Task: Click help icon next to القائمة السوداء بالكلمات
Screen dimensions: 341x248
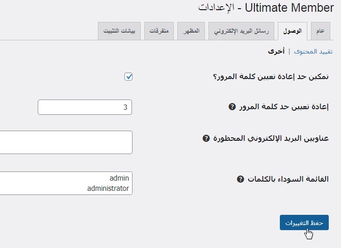Action: click(x=240, y=180)
